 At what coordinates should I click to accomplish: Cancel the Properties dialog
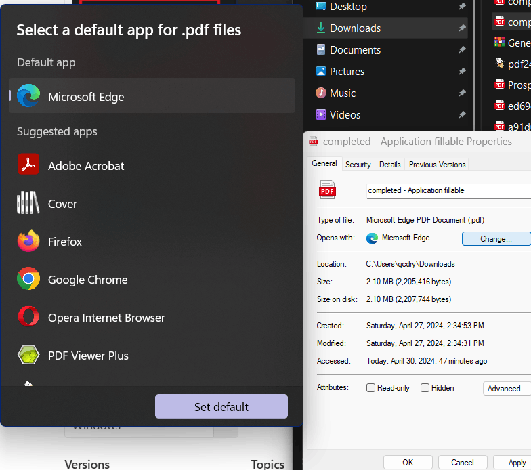(462, 462)
